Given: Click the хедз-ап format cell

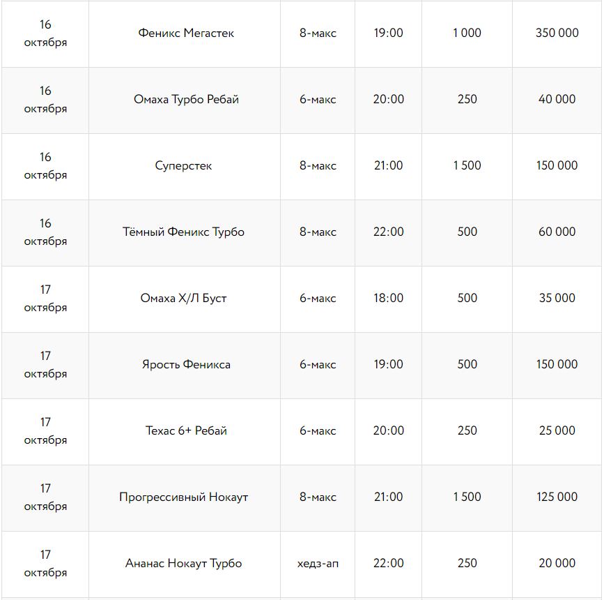Looking at the screenshot, I should [318, 564].
